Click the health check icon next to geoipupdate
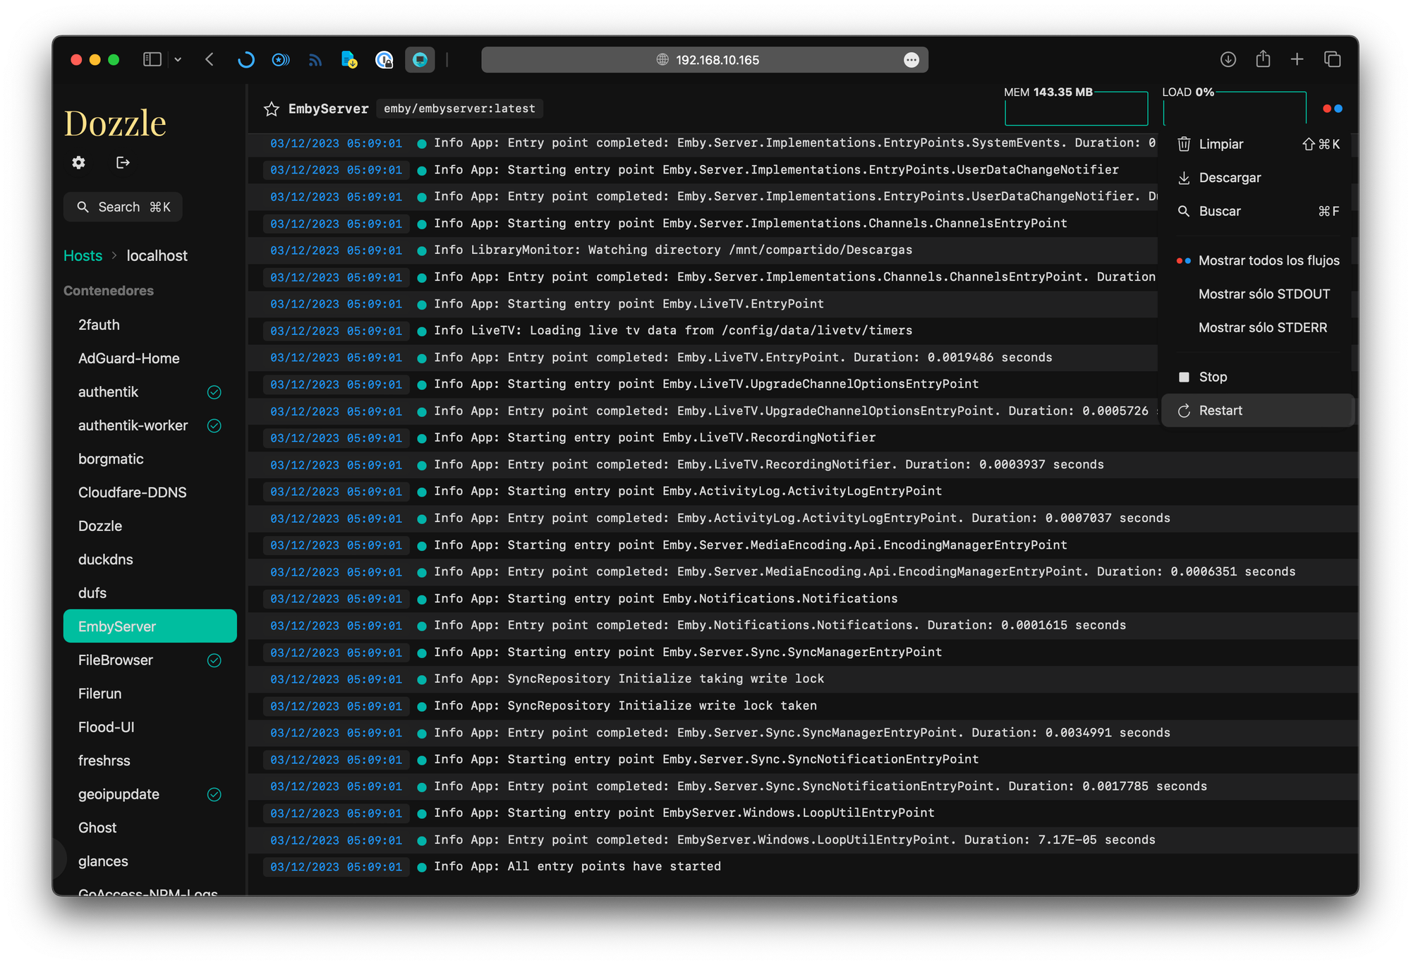The height and width of the screenshot is (965, 1411). (x=214, y=794)
